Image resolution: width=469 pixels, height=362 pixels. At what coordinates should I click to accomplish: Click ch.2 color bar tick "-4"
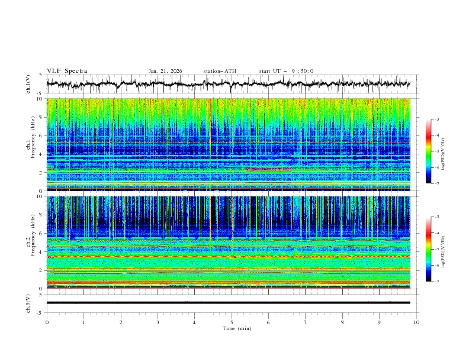click(x=436, y=233)
